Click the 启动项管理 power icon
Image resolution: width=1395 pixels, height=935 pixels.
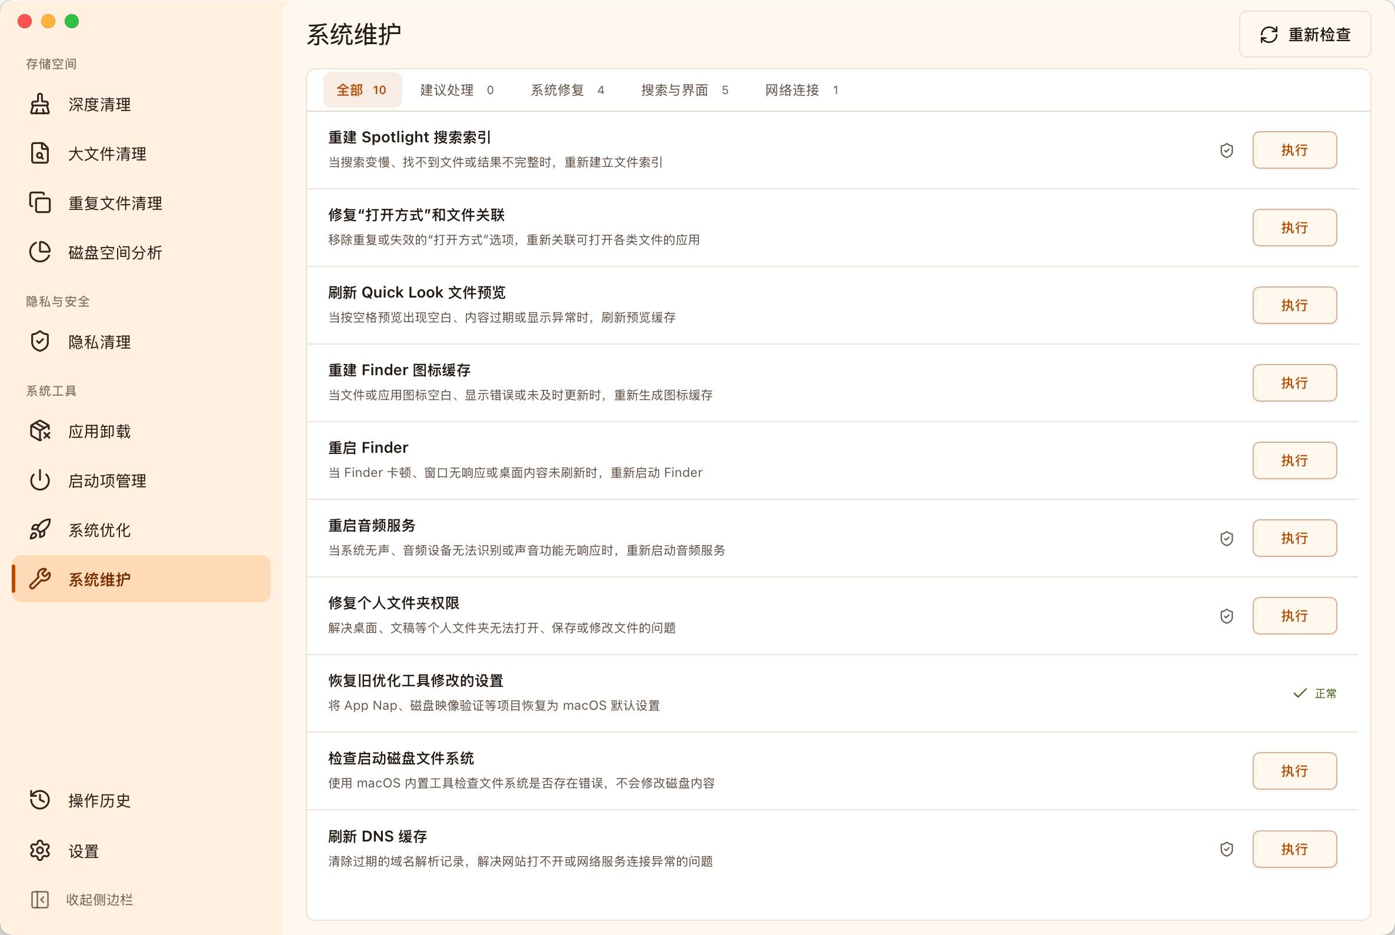pyautogui.click(x=40, y=480)
